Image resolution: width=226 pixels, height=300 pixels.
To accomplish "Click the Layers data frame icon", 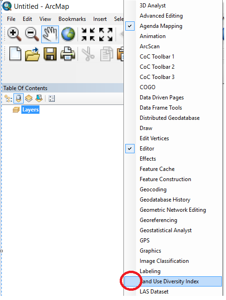I will click(x=16, y=110).
